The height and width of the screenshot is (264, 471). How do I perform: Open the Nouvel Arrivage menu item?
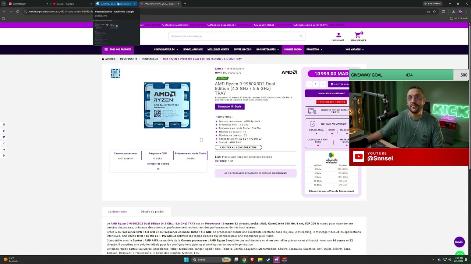tap(193, 49)
